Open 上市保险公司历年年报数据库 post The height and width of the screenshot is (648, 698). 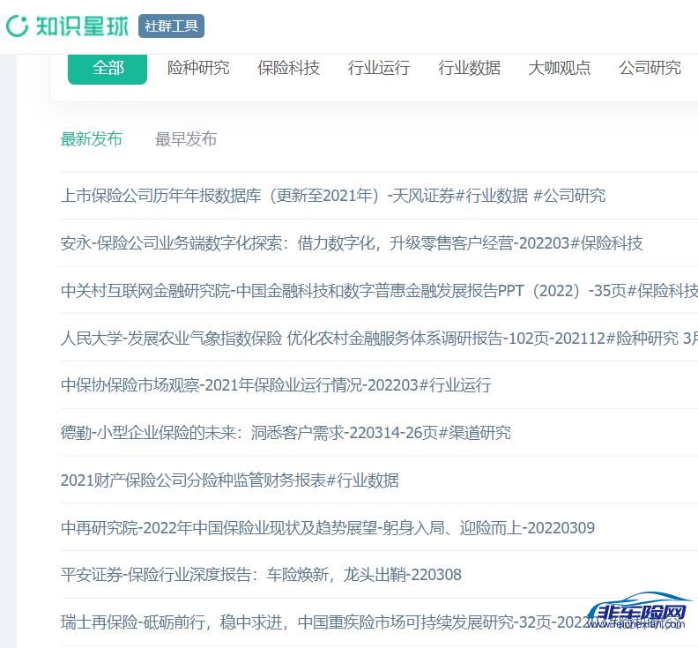[x=333, y=196]
